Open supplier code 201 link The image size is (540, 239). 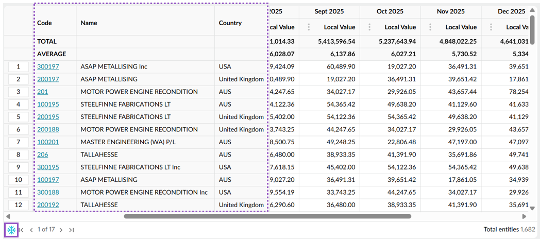[x=43, y=92]
